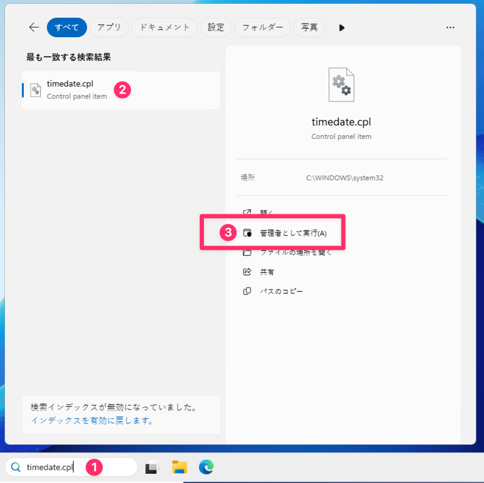
Task: Switch to the ドキュメント filter tab
Action: pos(164,27)
